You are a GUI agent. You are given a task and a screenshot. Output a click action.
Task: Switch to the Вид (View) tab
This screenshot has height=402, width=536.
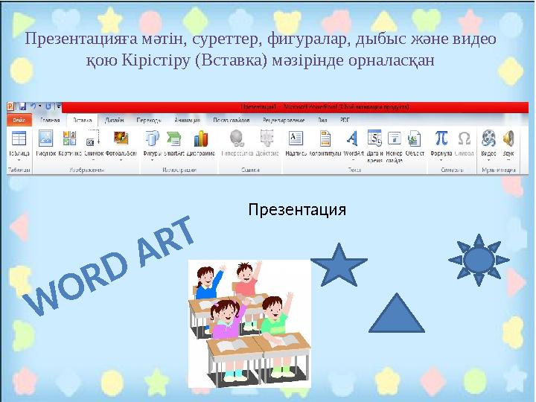[322, 121]
